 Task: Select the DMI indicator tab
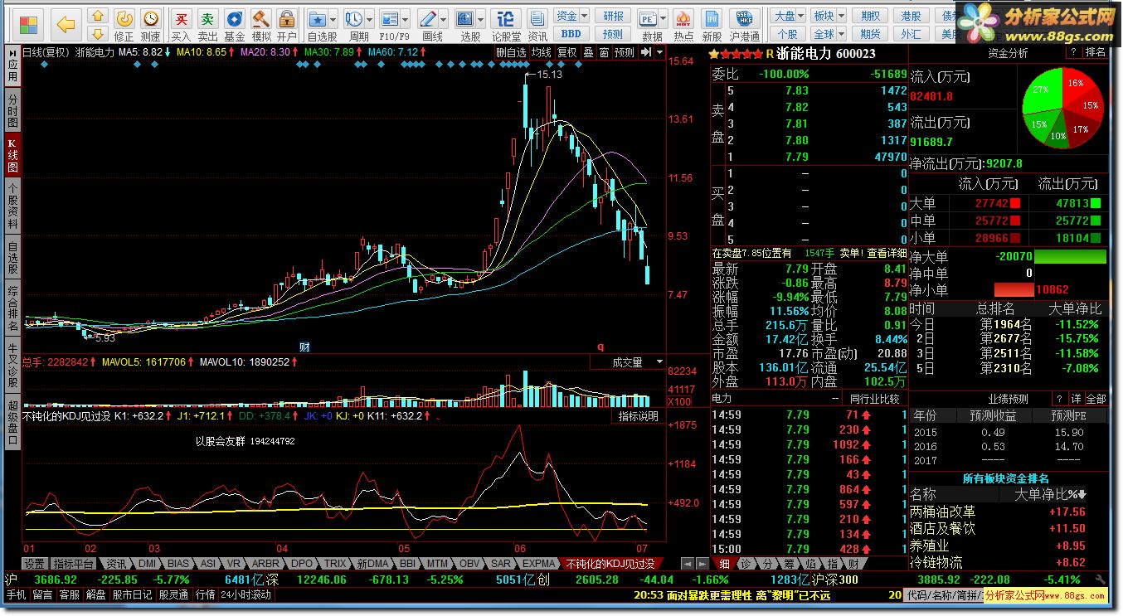pyautogui.click(x=147, y=564)
